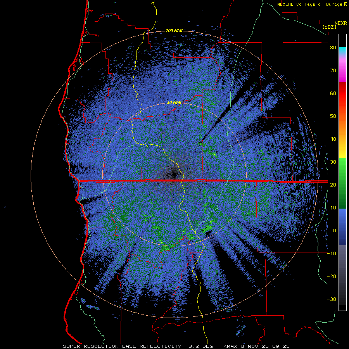Click the blue segment of color bar
The height and width of the screenshot is (349, 349).
(x=342, y=226)
